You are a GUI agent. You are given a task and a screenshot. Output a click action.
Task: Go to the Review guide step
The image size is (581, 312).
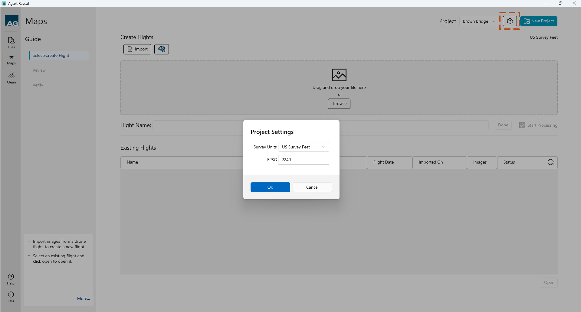39,70
